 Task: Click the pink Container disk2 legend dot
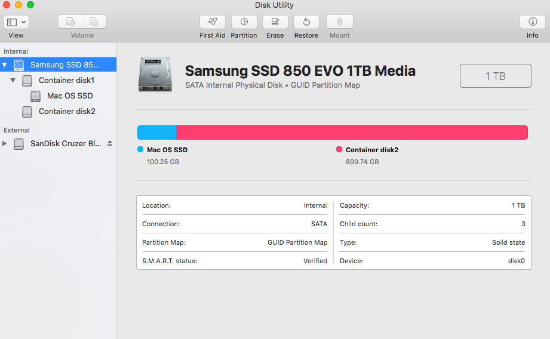[339, 149]
